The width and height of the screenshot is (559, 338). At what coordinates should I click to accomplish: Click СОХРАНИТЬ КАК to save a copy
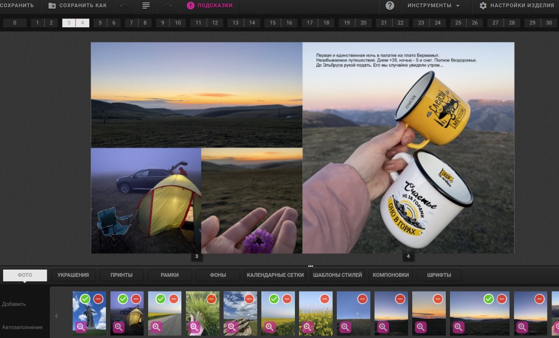78,6
